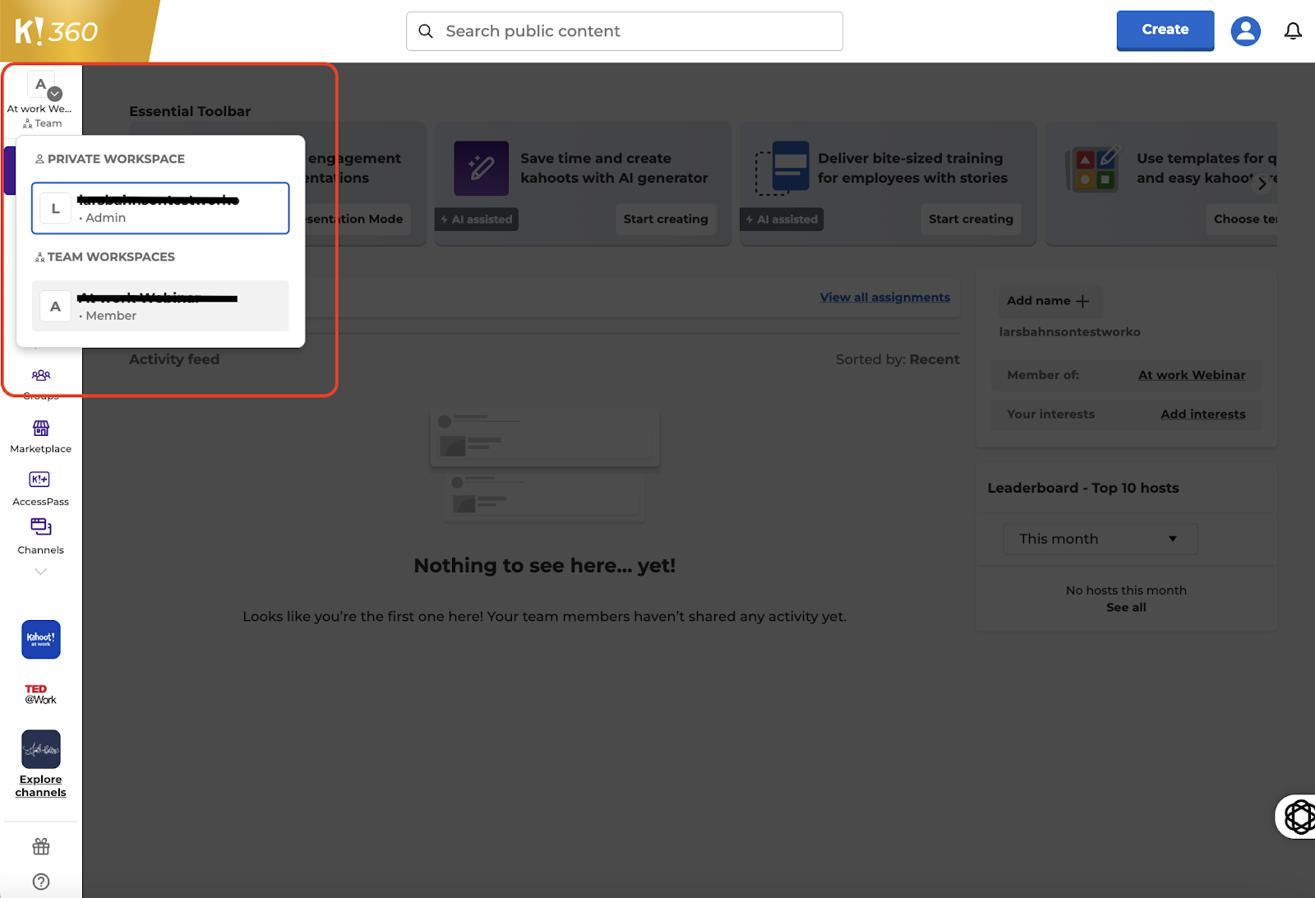This screenshot has width=1315, height=898.
Task: Open the help question mark icon
Action: tap(41, 882)
